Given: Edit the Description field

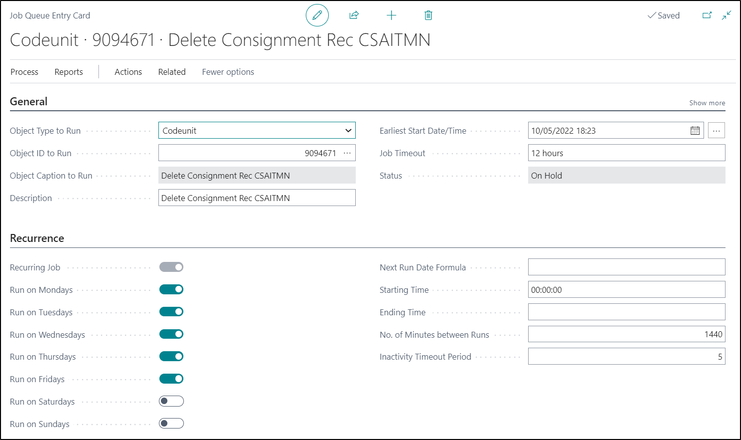Looking at the screenshot, I should 257,198.
